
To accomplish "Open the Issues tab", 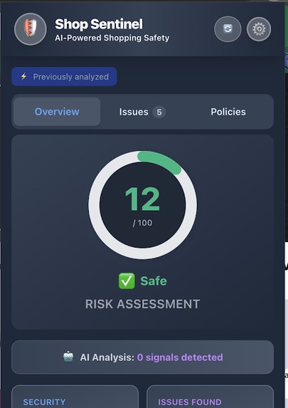I will [x=142, y=112].
